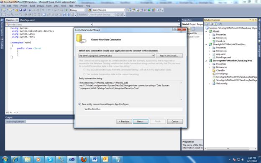Open Windows Start menu

(x=5, y=159)
